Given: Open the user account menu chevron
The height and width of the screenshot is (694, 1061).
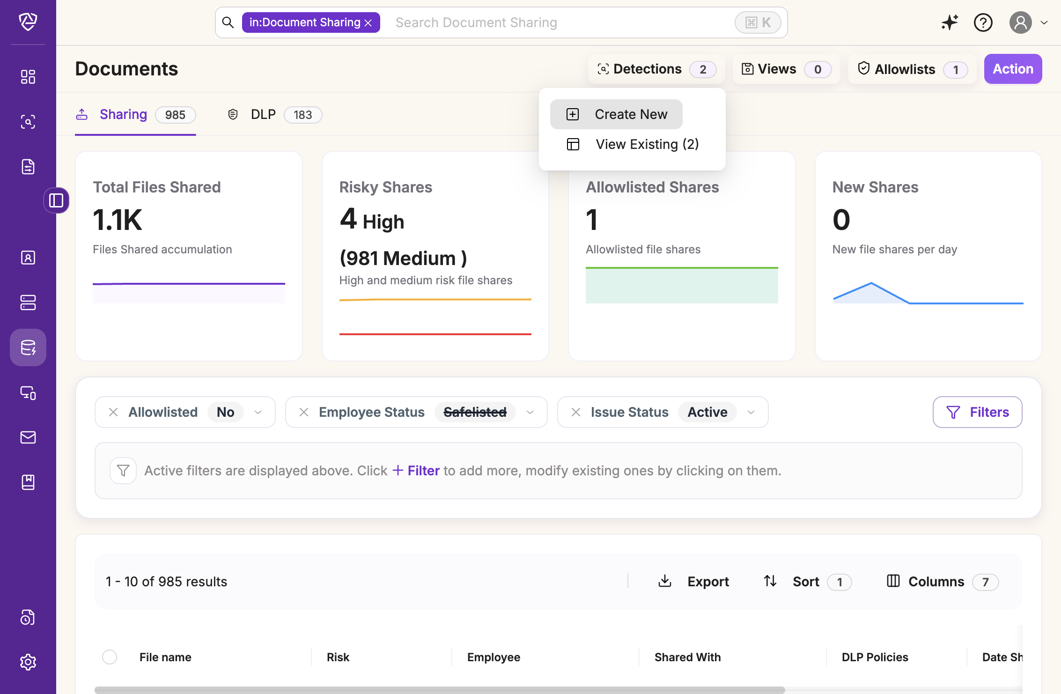Looking at the screenshot, I should [x=1044, y=22].
